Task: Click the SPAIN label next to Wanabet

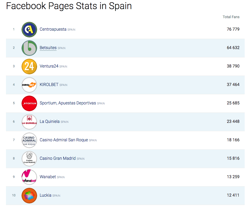Action: 61,177
